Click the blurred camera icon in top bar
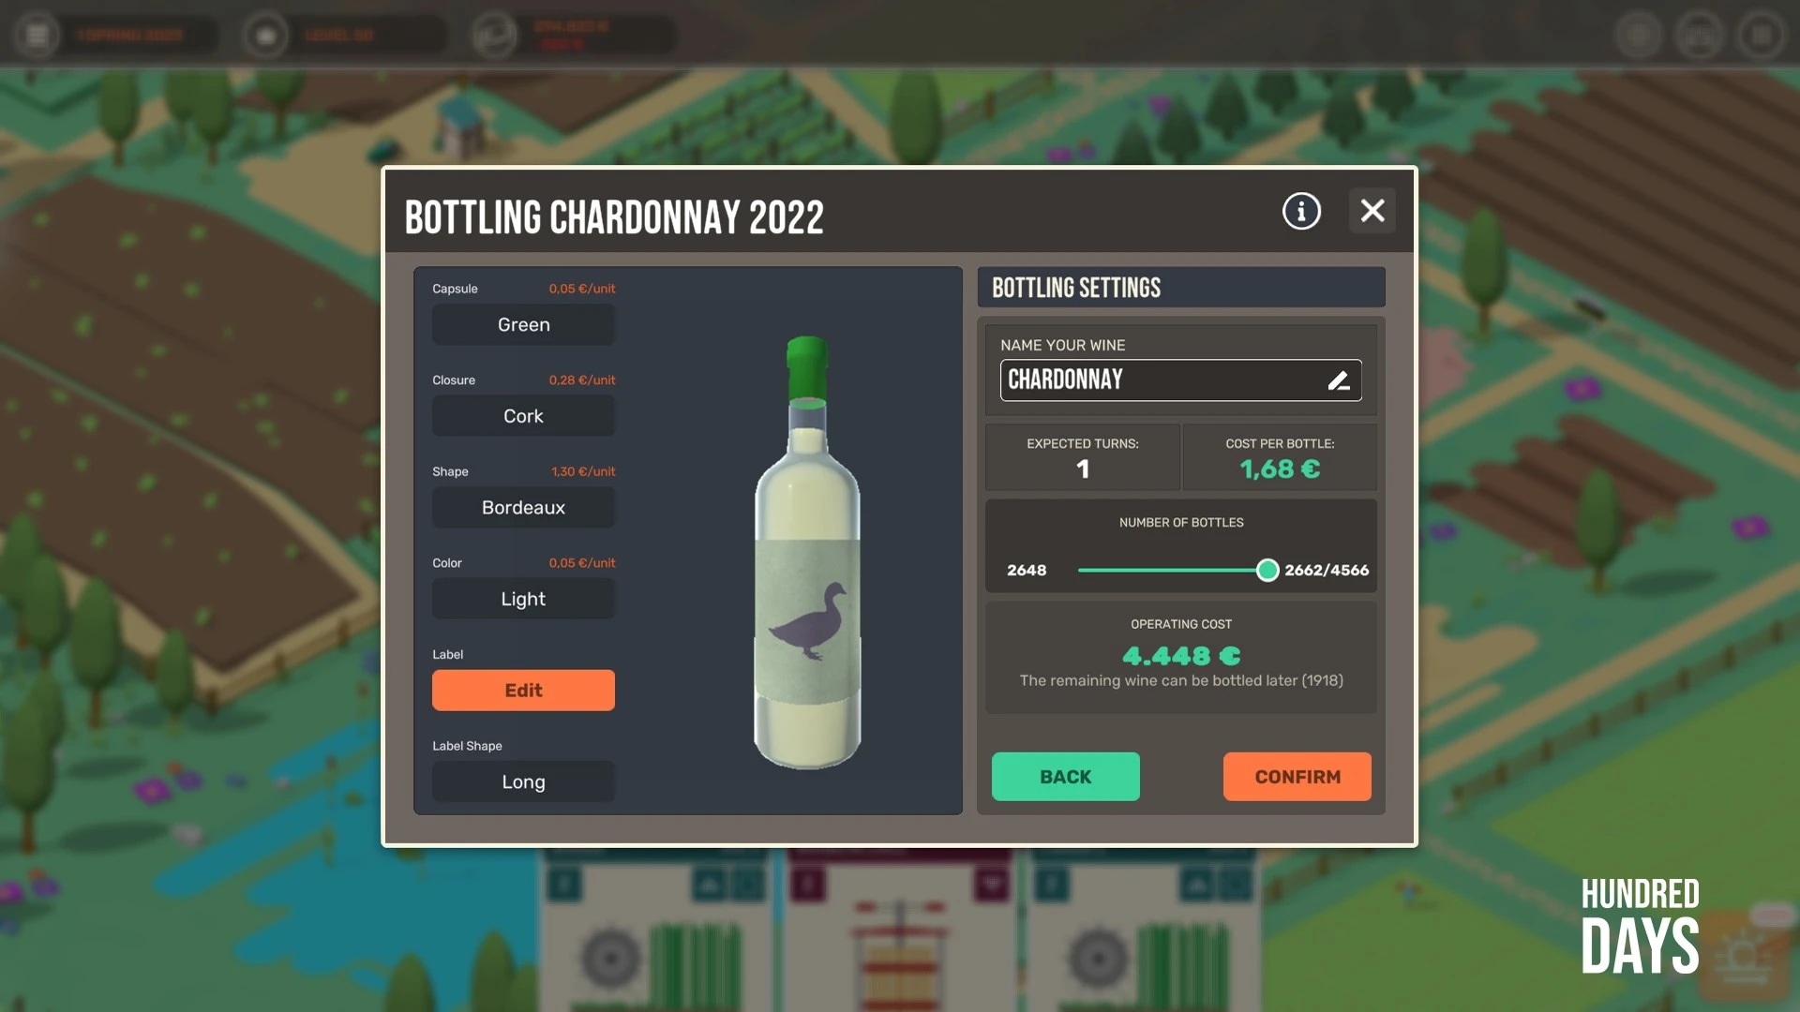Viewport: 1800px width, 1012px height. pyautogui.click(x=266, y=36)
